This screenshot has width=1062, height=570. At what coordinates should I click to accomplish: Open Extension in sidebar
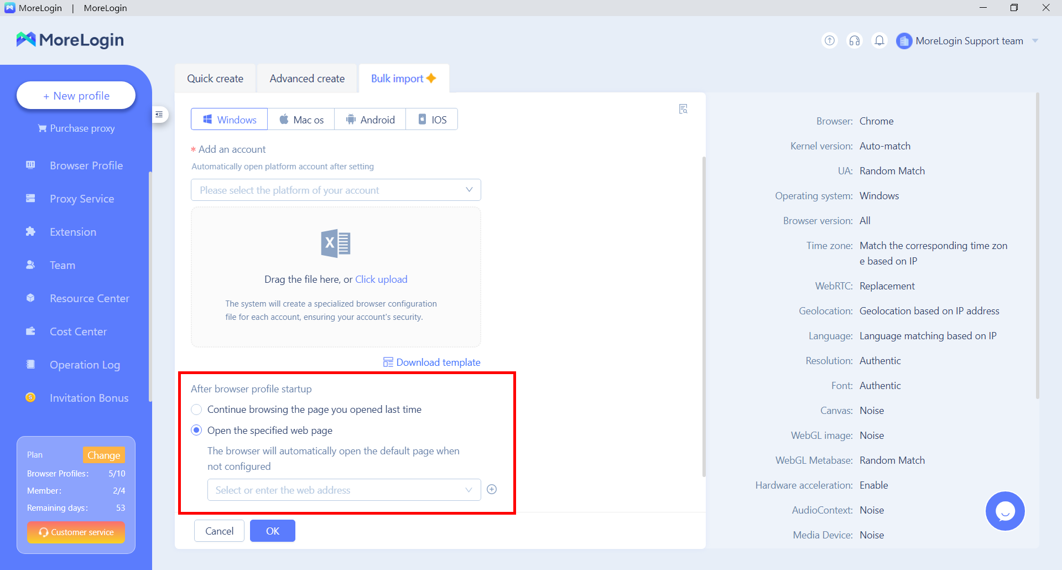(x=73, y=232)
